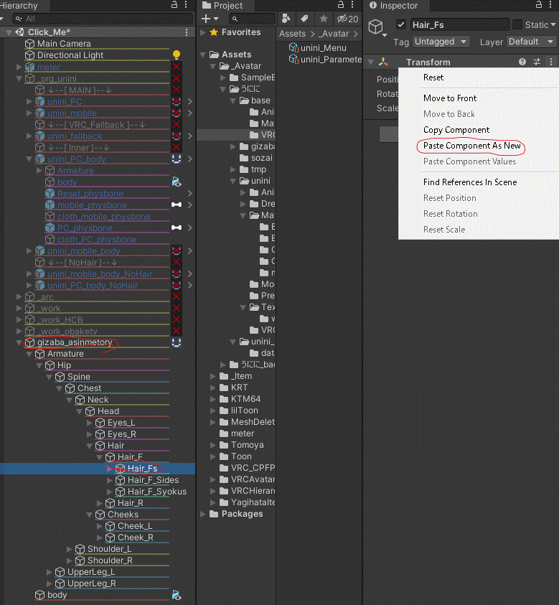Viewport: 559px width, 605px height.
Task: Click the red X marker on meter row
Action: pyautogui.click(x=177, y=67)
